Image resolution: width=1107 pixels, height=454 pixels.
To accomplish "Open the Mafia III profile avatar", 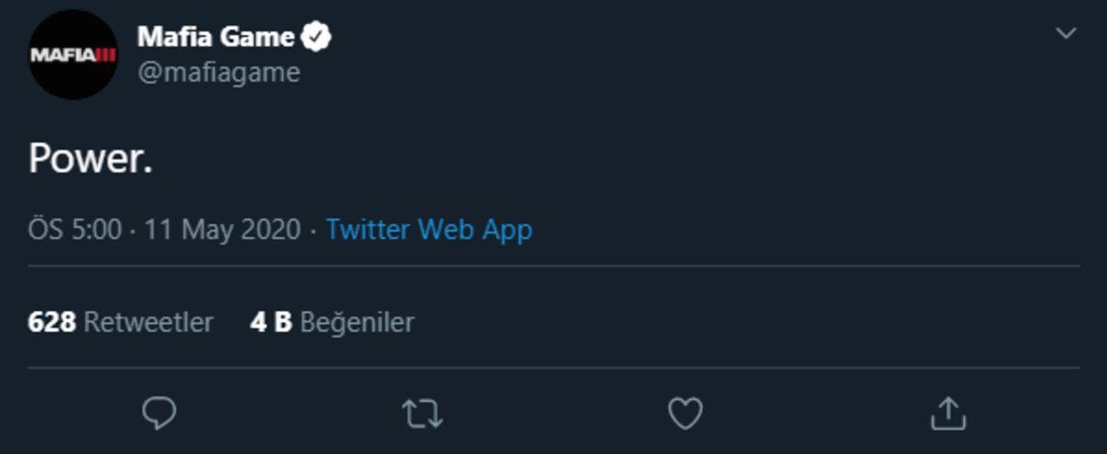I will coord(73,55).
